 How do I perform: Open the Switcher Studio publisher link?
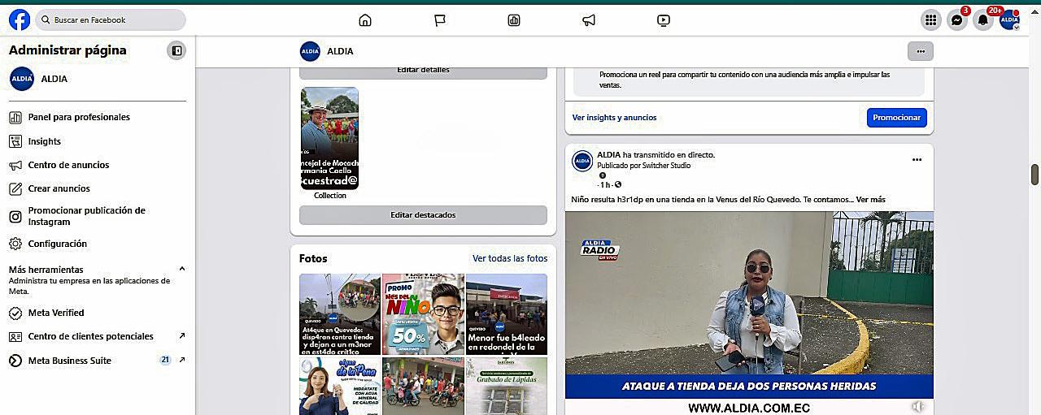coord(661,166)
